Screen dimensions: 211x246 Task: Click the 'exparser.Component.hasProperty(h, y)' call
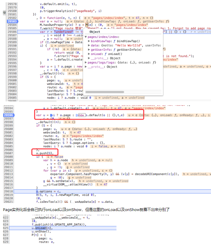click(x=82, y=174)
